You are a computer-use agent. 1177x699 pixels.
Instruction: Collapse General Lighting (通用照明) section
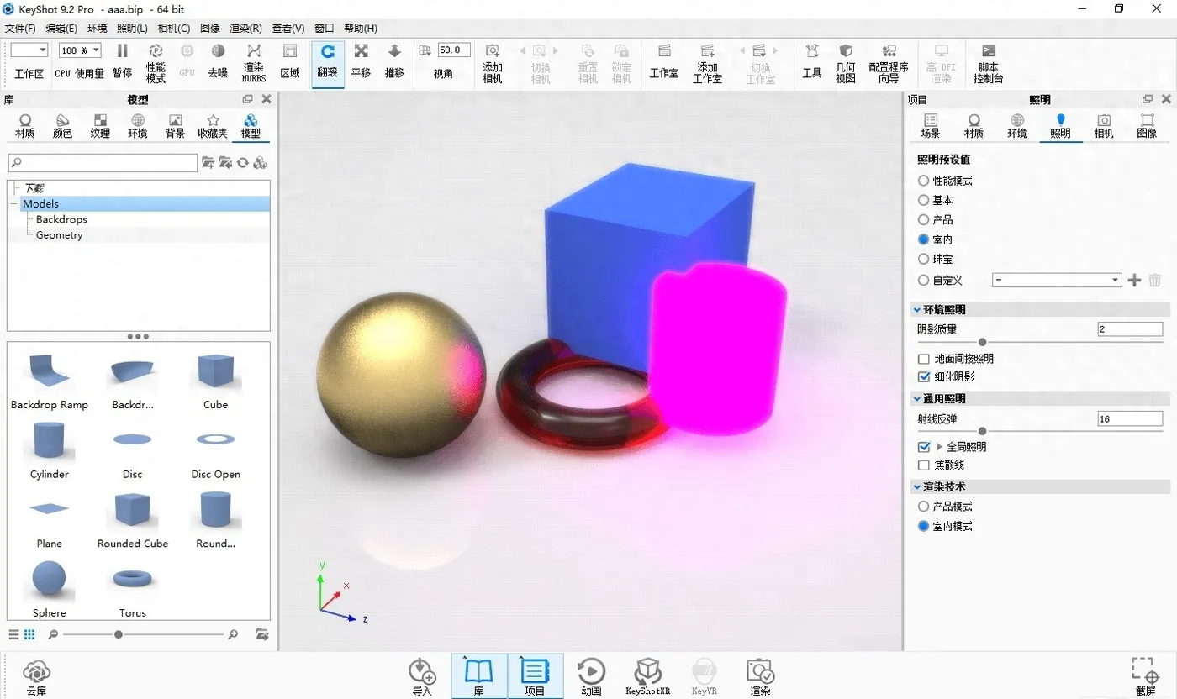tap(916, 398)
